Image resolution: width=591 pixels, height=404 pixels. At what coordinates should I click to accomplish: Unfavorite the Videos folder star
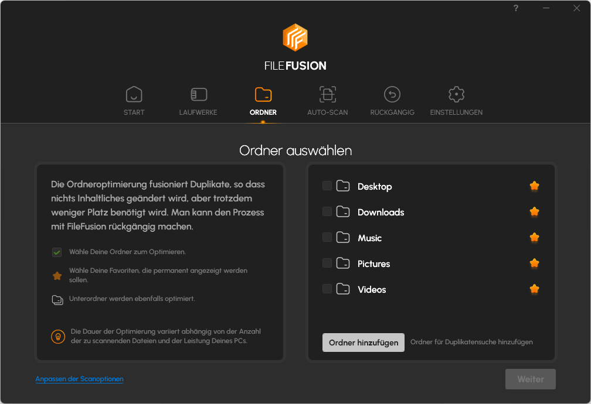(534, 289)
